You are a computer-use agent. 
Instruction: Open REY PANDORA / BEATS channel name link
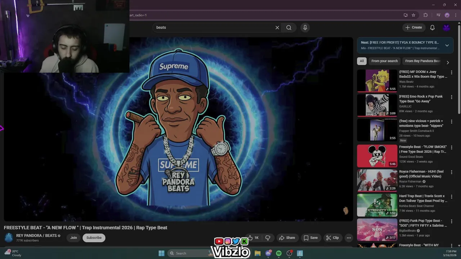[36, 236]
